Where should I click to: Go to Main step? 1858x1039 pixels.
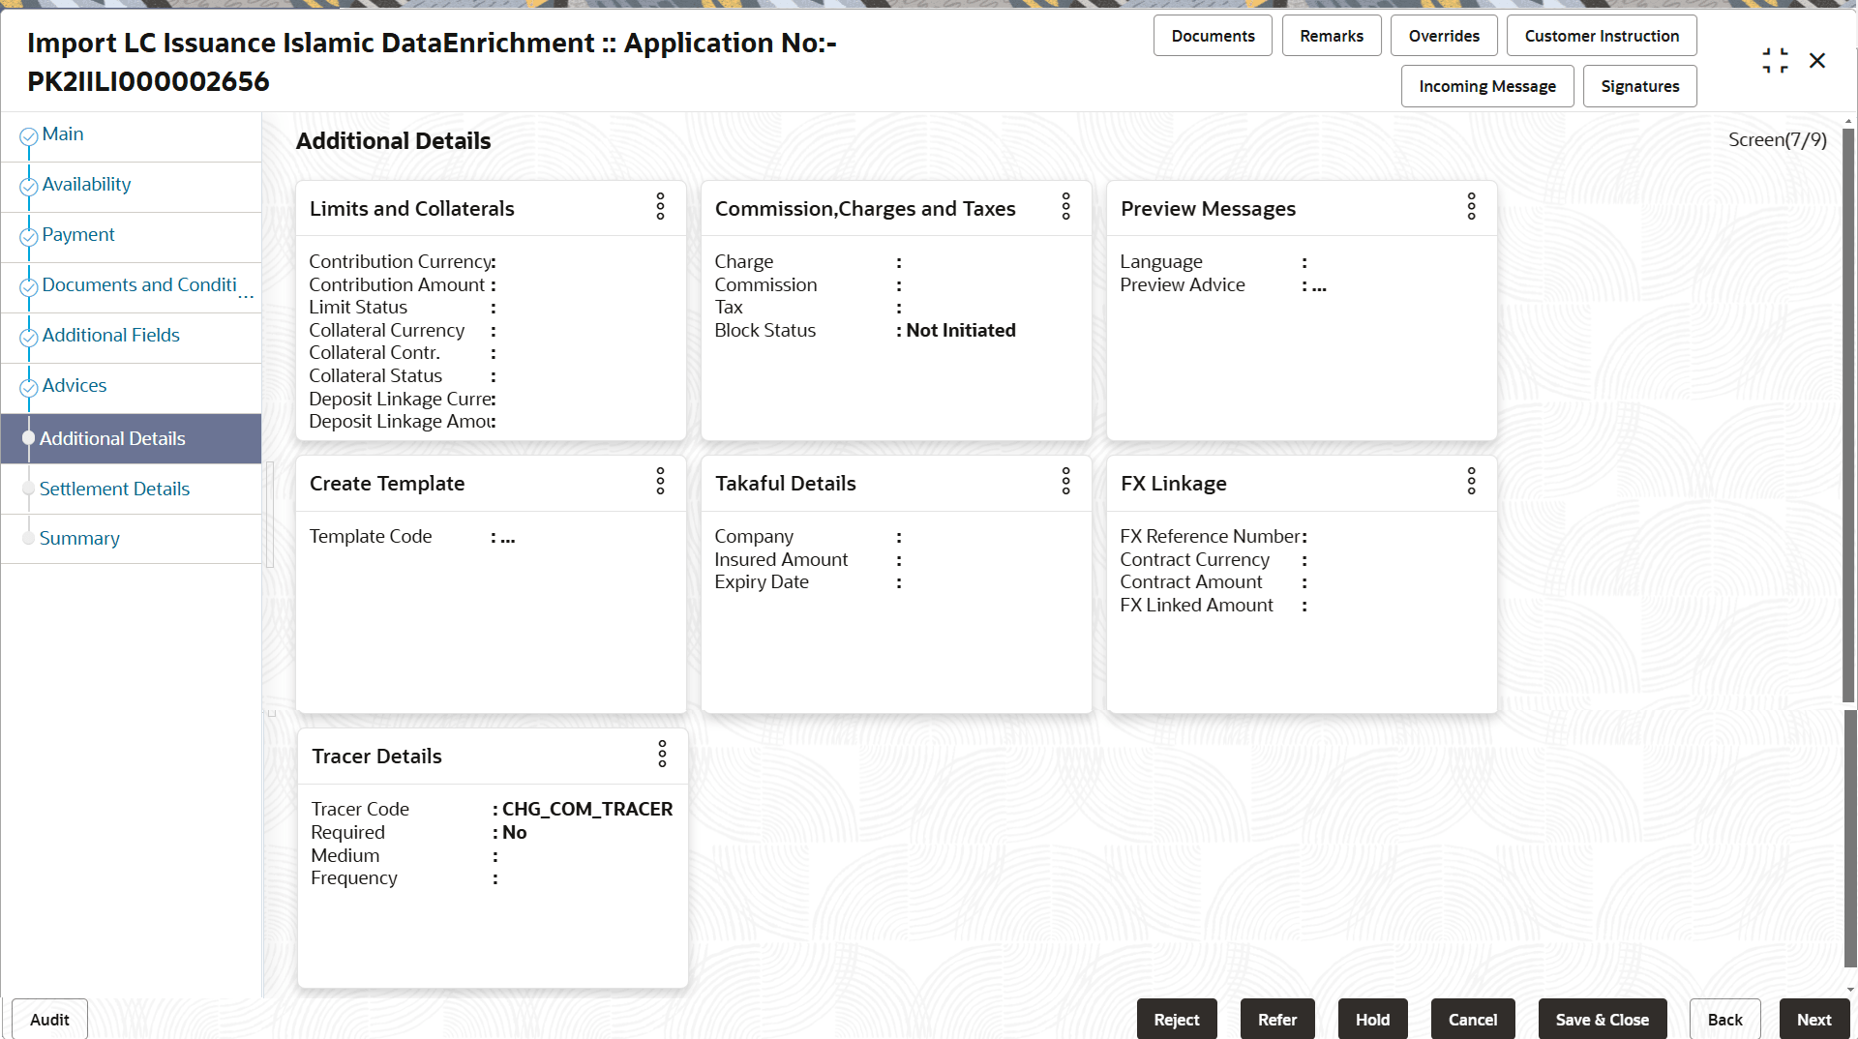(63, 134)
